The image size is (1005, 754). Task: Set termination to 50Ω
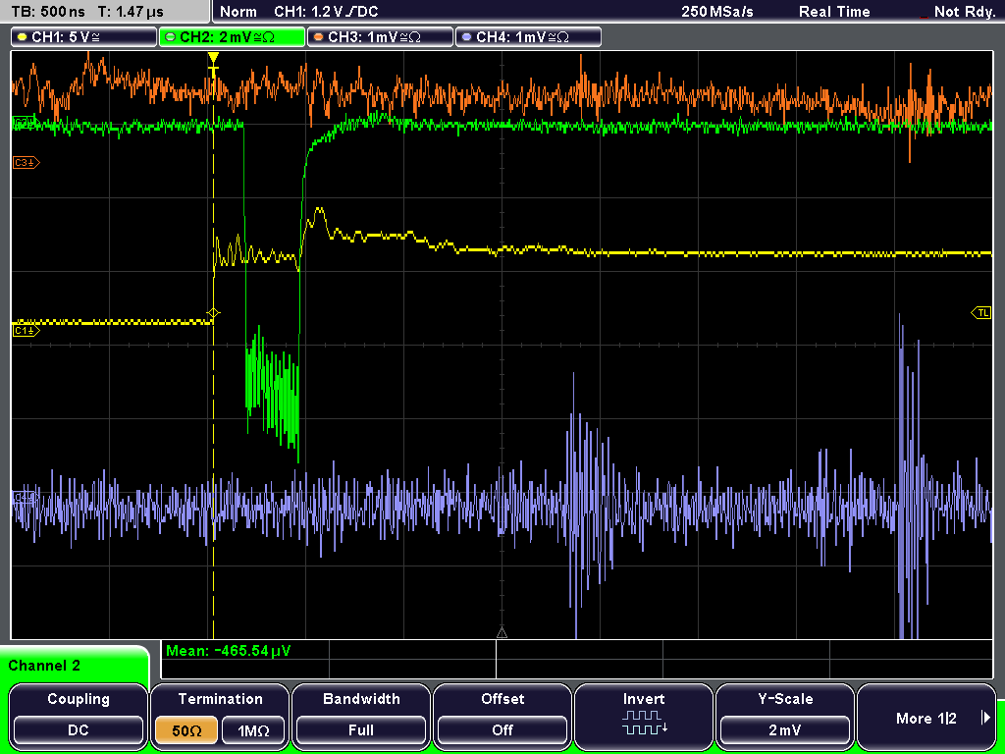[x=185, y=730]
